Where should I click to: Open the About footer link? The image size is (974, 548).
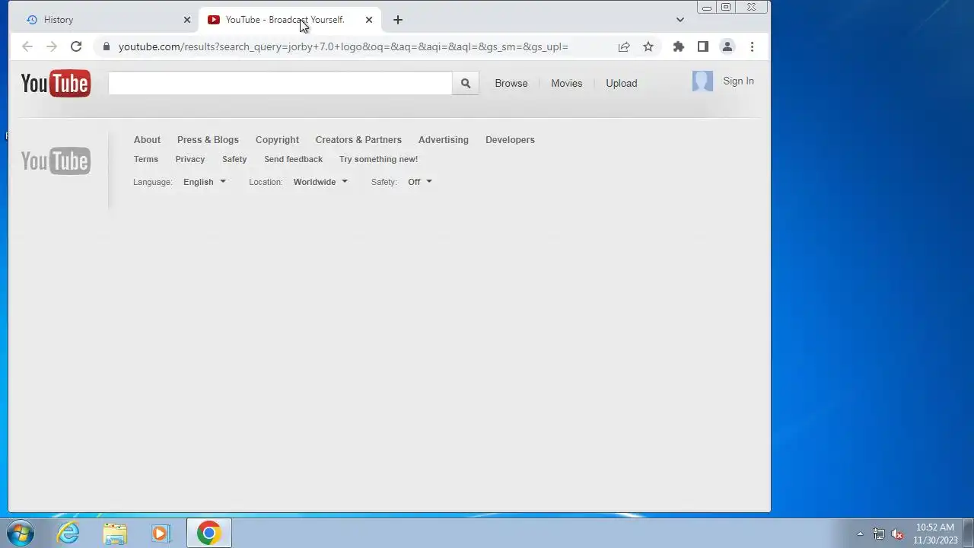pyautogui.click(x=148, y=140)
